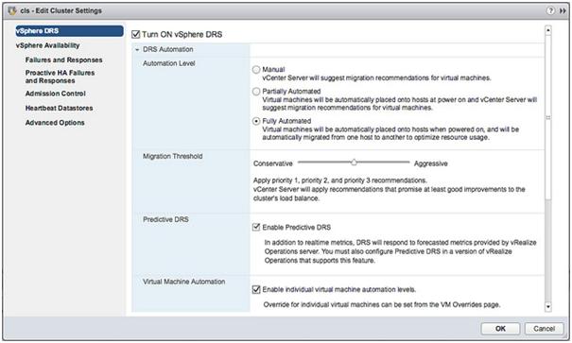
Task: Select the Manual automation level
Action: coord(256,69)
